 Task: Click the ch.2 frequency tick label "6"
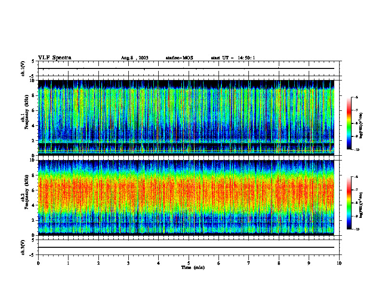(x=33, y=190)
